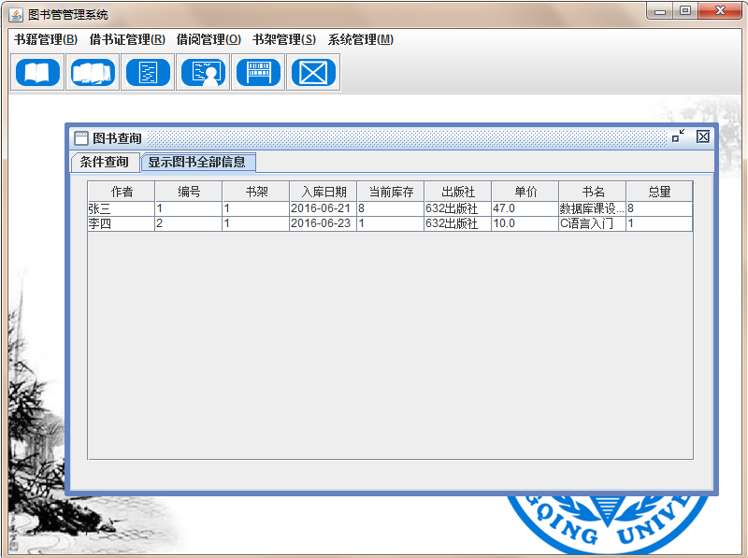Click the 当前库存 cell in 张三 row
Viewport: 748px width, 558px height.
(x=390, y=208)
